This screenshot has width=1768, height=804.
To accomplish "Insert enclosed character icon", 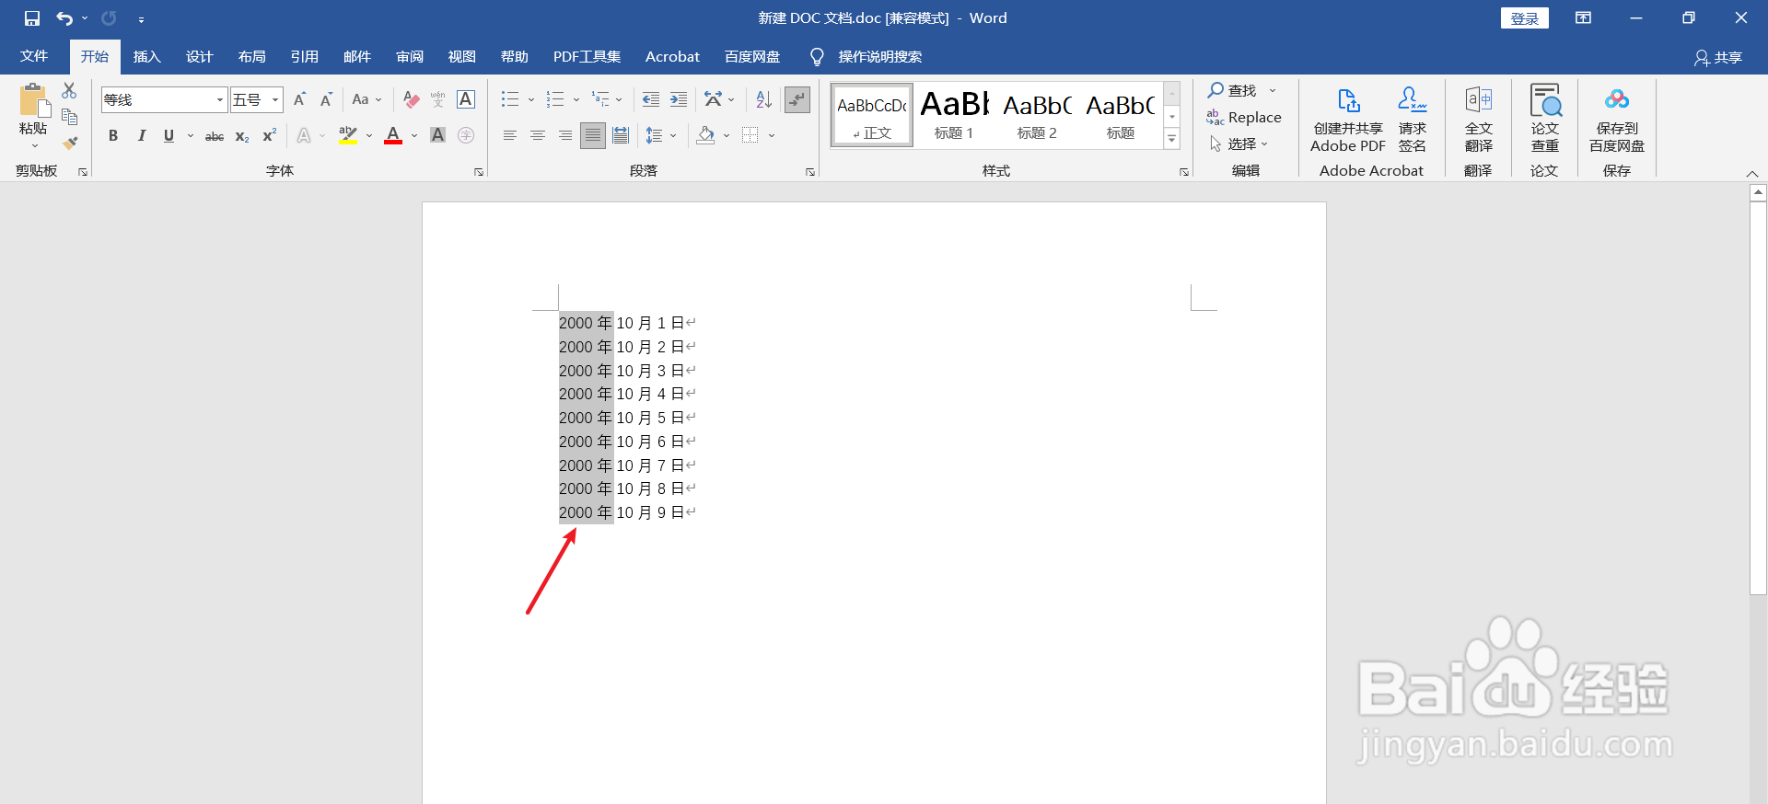I will (466, 135).
